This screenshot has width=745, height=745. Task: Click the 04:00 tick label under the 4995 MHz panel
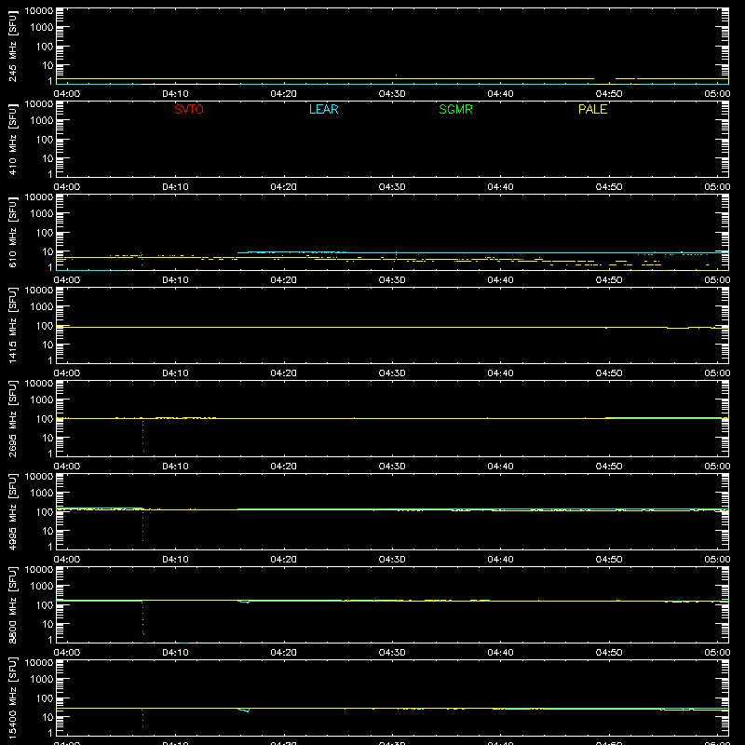click(67, 560)
